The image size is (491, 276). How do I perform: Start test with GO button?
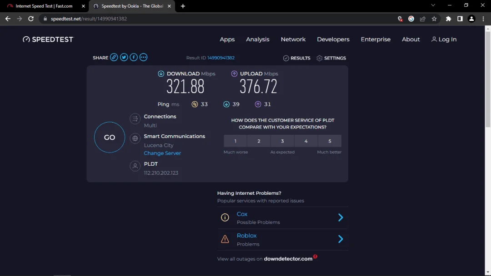click(x=110, y=137)
